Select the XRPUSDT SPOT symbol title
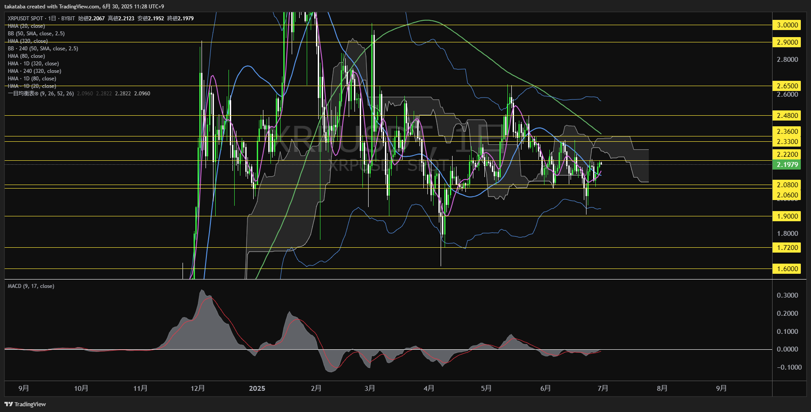 point(25,19)
